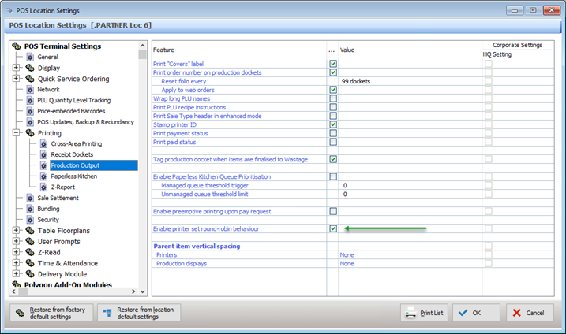Screen dimensions: 566x334
Task: Click the Reset folio every value field
Action: tap(409, 81)
